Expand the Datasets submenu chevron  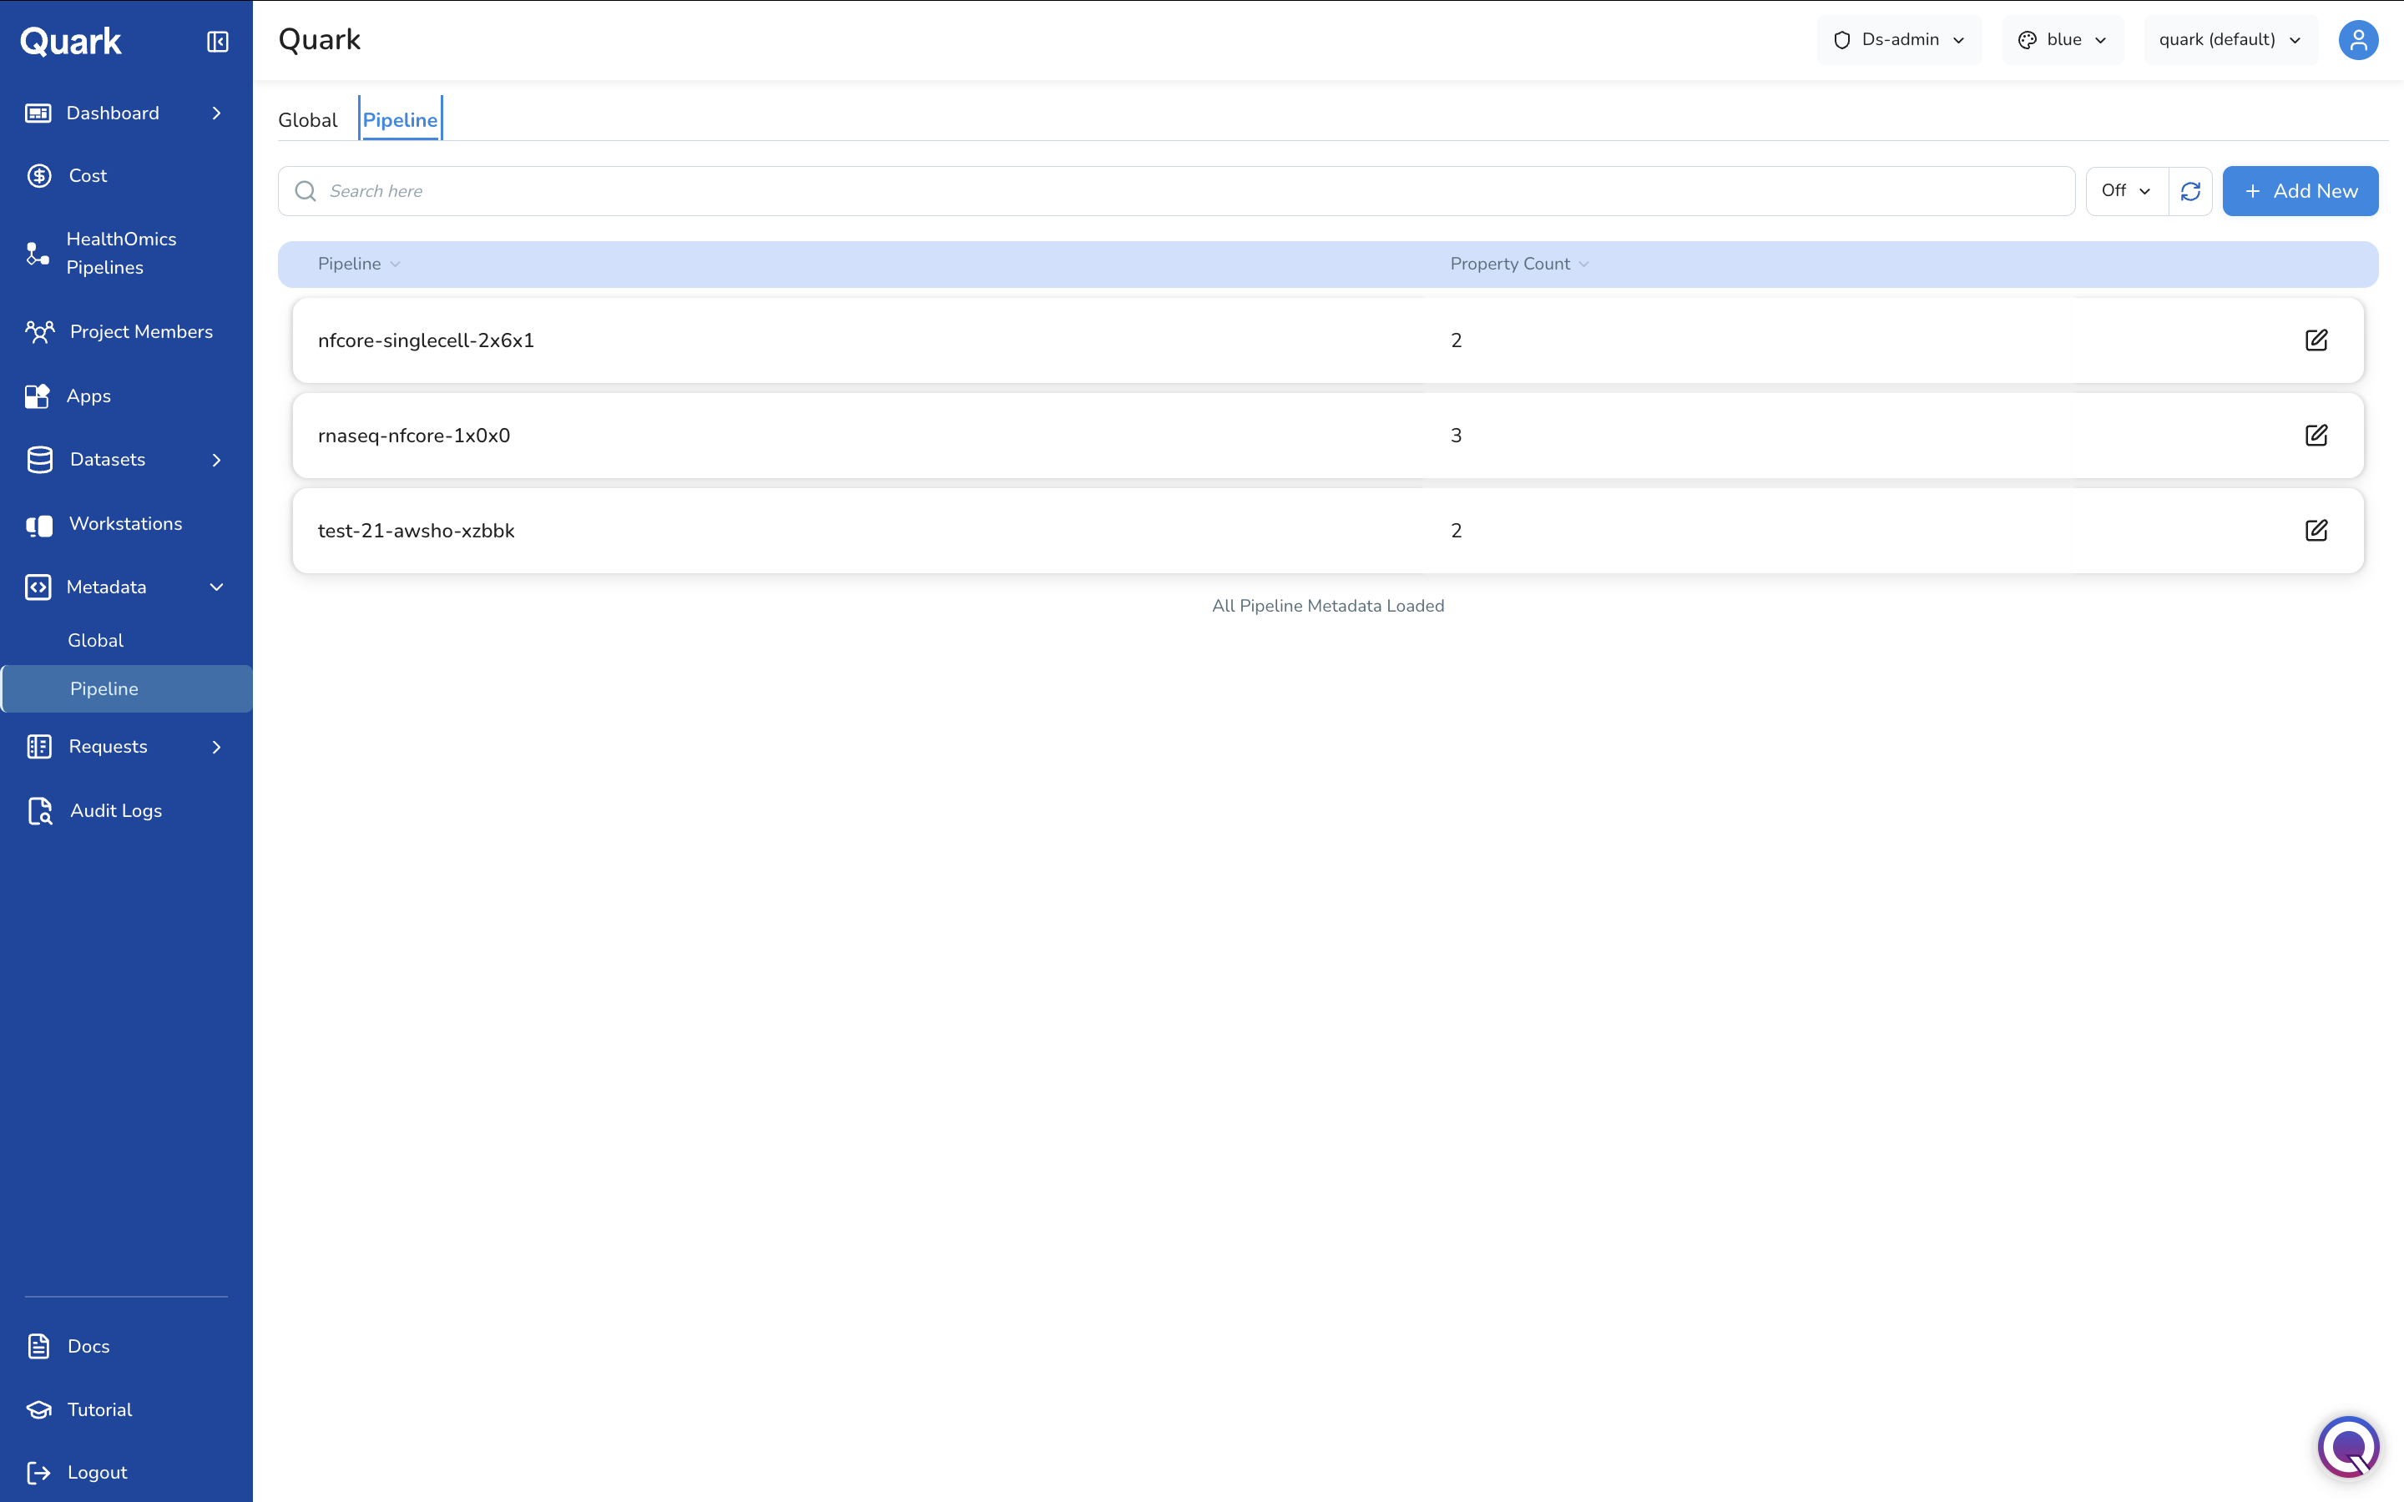216,460
